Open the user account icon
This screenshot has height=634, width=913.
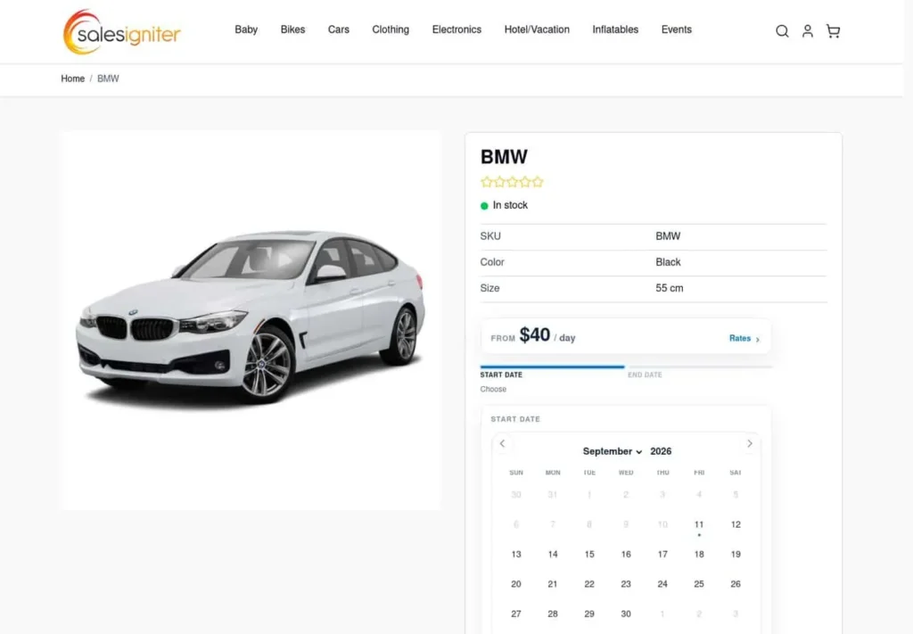[807, 31]
